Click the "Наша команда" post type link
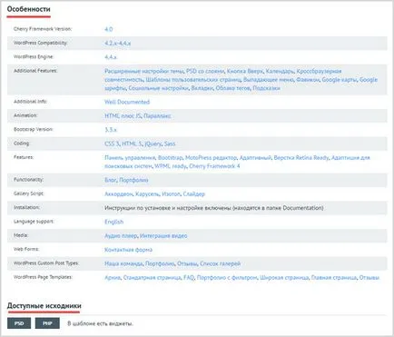394x337 pixels. (x=123, y=263)
